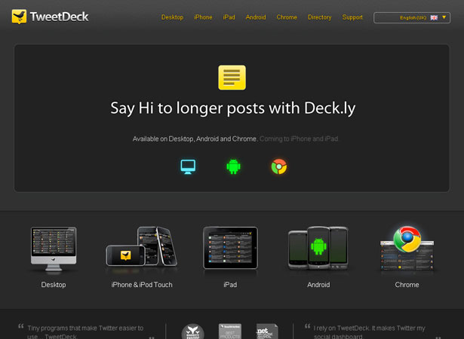Open the English (UK) language dropdown

tap(412, 18)
